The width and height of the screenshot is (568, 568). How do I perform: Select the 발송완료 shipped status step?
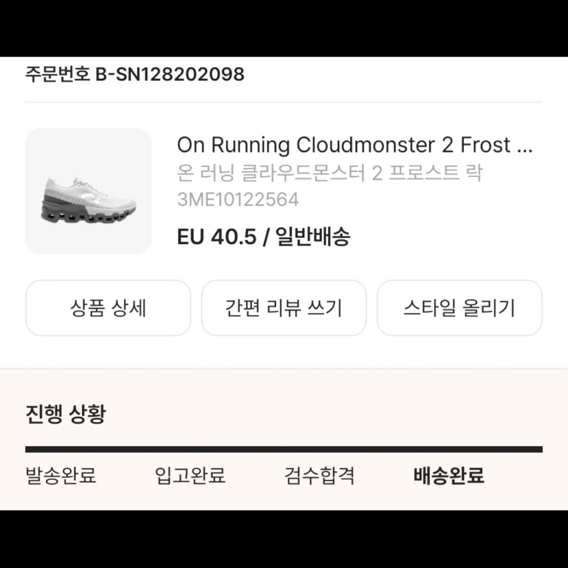click(61, 475)
